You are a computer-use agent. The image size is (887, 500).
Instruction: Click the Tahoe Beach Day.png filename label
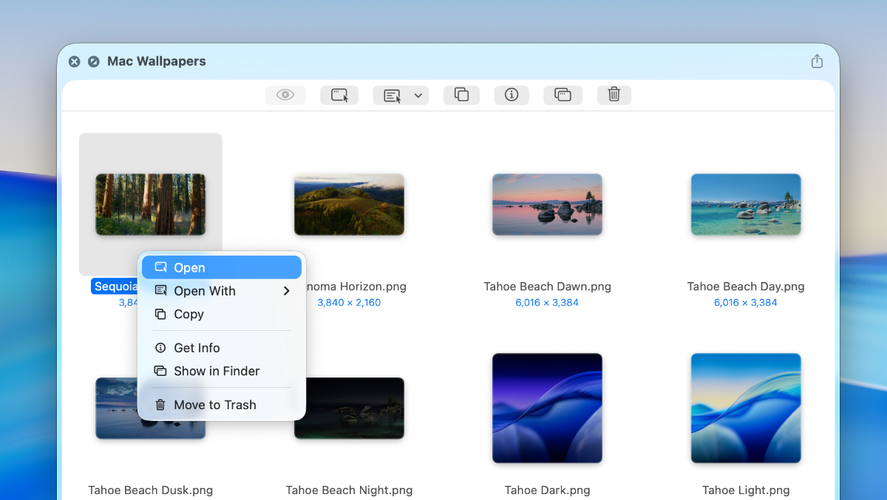click(x=746, y=287)
